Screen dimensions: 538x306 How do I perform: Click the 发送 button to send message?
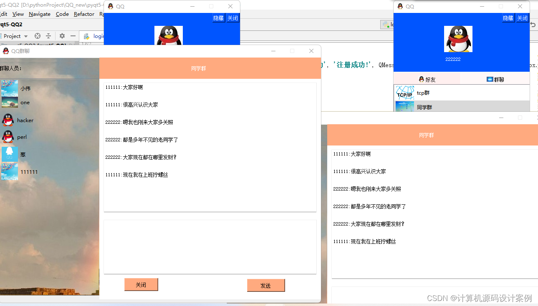tap(266, 285)
